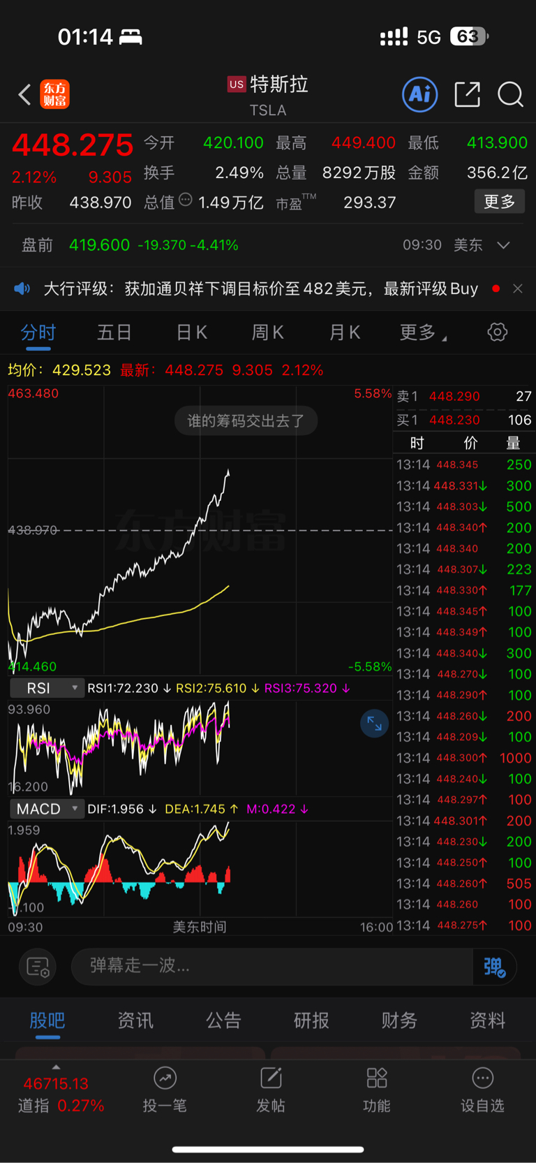Open the 资料 profile tab

point(487,1021)
